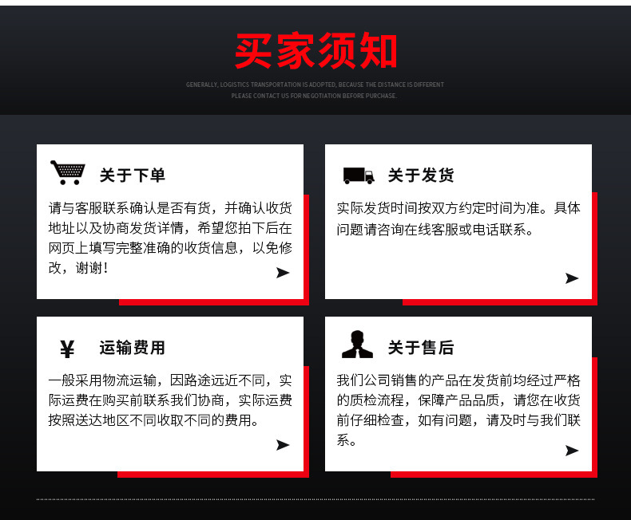Image resolution: width=631 pixels, height=520 pixels.
Task: Select the 关于发货 heading
Action: [421, 175]
